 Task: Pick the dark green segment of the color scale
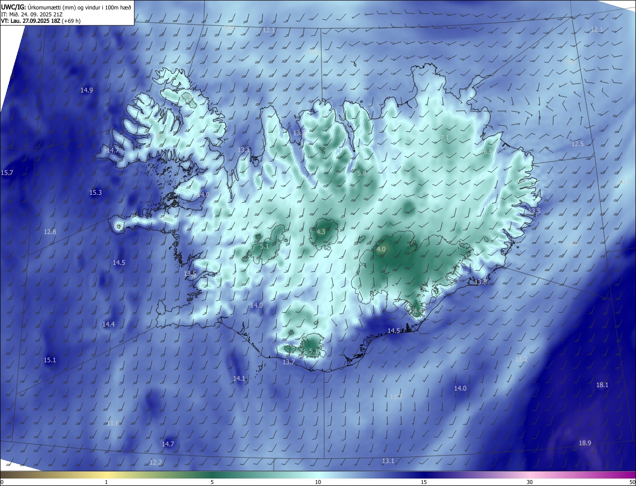[212, 475]
